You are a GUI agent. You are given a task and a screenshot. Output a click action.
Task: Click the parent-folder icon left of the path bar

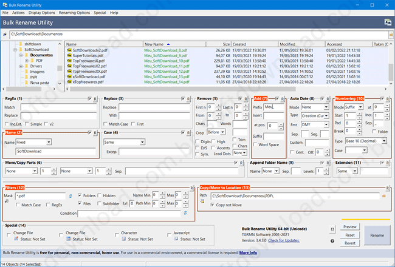coord(5,35)
